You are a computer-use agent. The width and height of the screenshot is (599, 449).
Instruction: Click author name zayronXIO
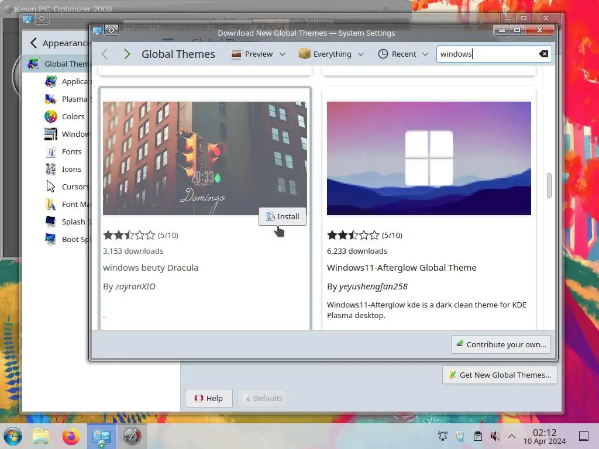135,286
